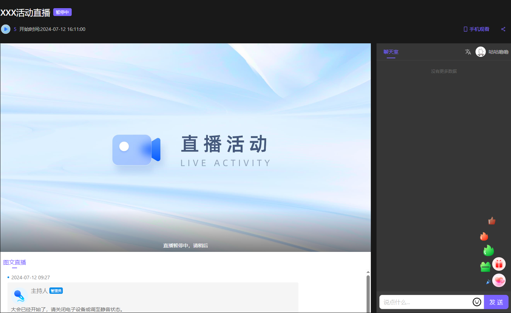Click the scrollbar up arrow in feed
The height and width of the screenshot is (313, 511).
pos(368,272)
